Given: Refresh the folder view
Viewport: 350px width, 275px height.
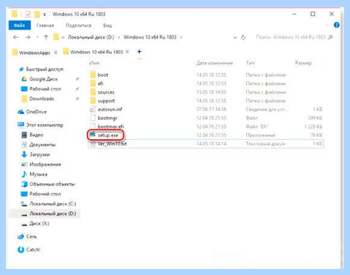Looking at the screenshot, I should pyautogui.click(x=243, y=37).
